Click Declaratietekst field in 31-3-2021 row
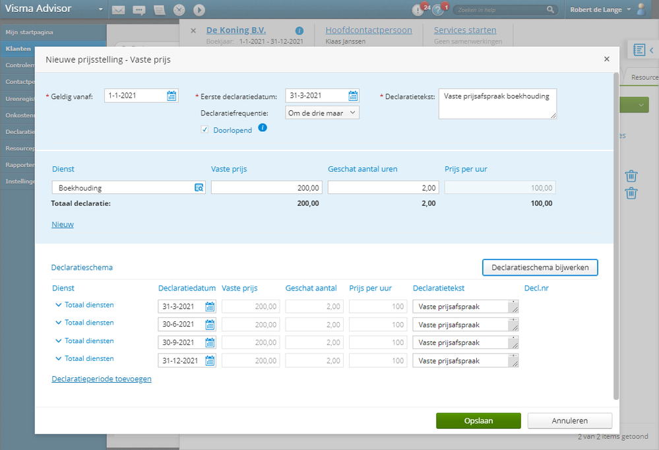Image resolution: width=659 pixels, height=450 pixels. coord(465,307)
